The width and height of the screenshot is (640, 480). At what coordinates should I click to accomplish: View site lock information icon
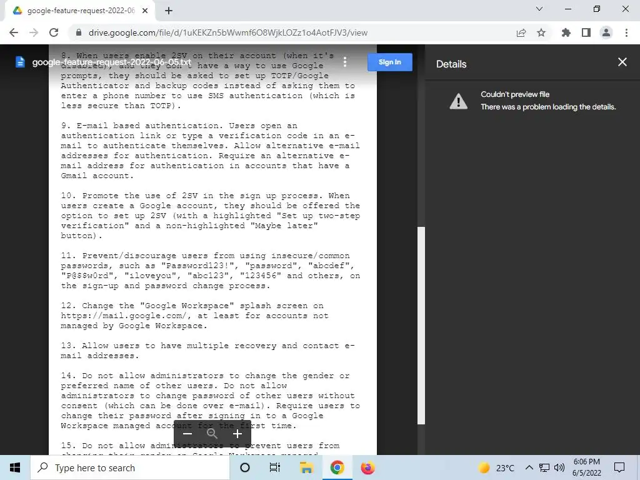[79, 32]
